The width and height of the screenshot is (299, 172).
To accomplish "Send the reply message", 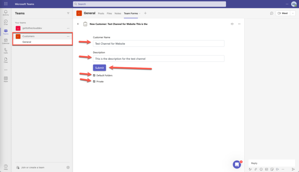I will (293, 169).
